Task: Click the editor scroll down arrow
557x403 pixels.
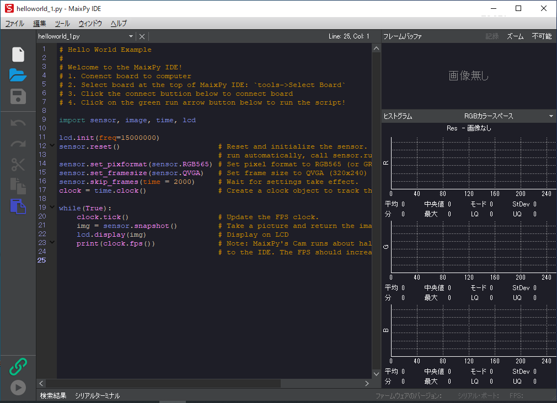Action: tap(376, 374)
